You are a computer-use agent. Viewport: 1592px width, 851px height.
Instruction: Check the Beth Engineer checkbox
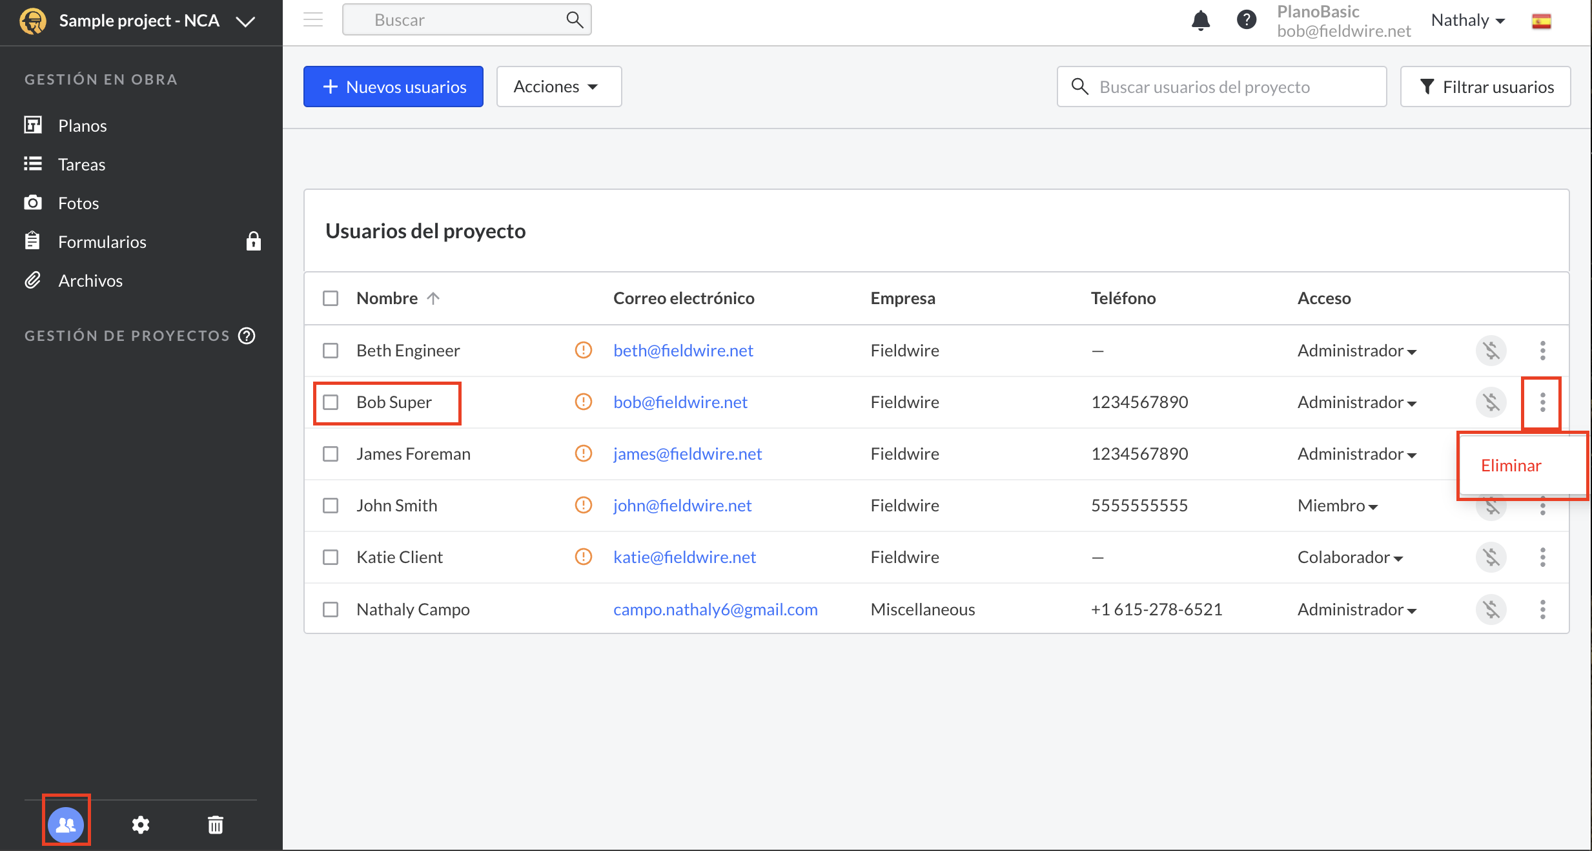[331, 351]
